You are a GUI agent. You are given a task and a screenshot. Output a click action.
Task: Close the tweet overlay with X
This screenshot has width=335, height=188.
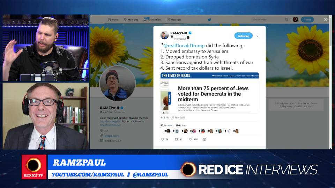pyautogui.click(x=326, y=20)
